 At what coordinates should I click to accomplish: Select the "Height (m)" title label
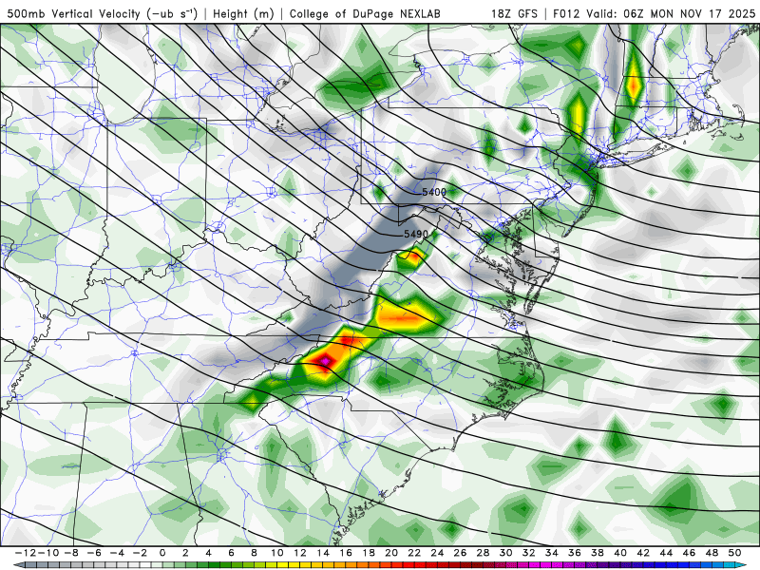click(x=243, y=13)
